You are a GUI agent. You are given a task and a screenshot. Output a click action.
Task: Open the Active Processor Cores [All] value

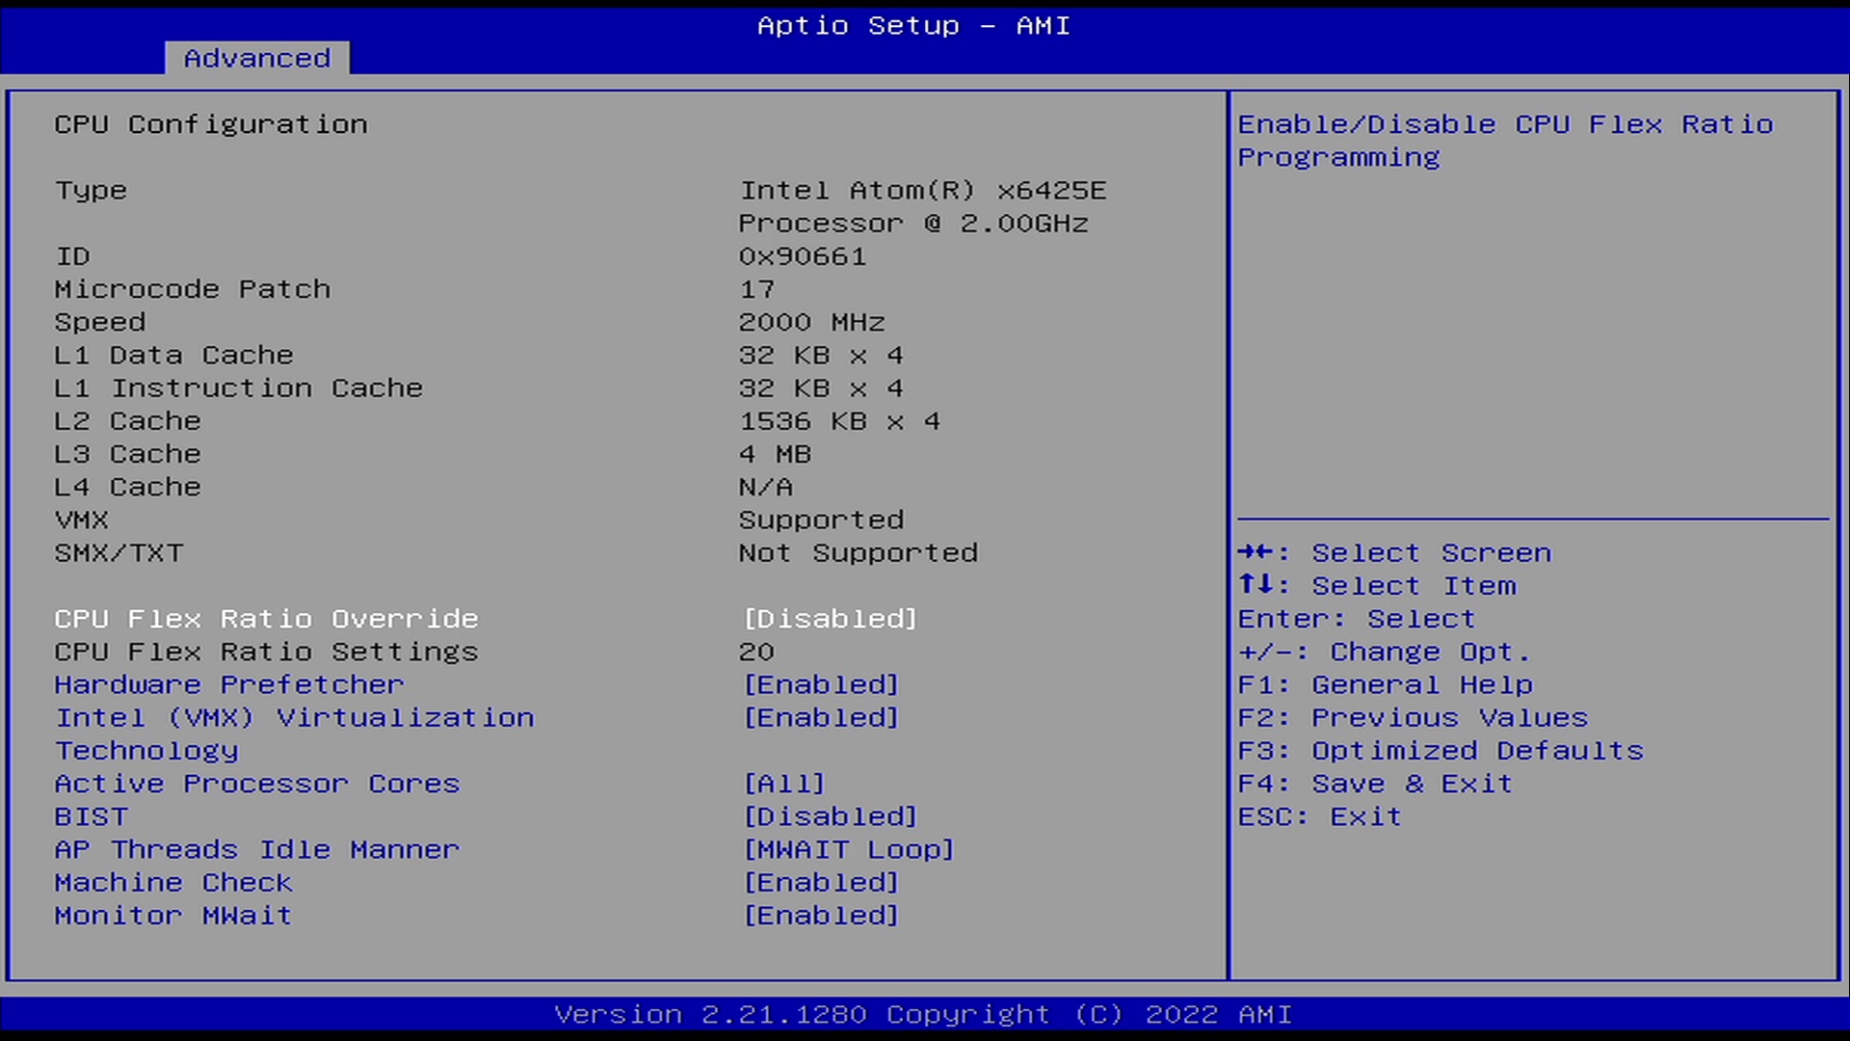[784, 784]
